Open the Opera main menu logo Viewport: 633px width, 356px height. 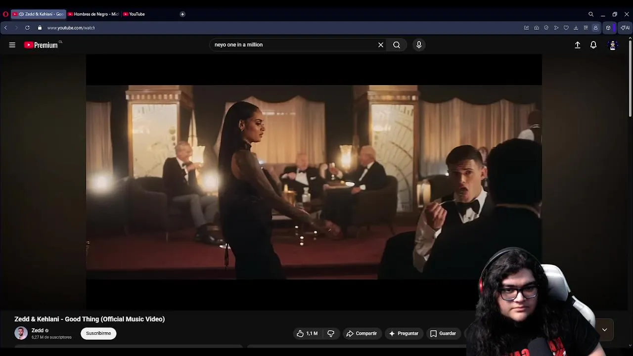click(x=5, y=14)
